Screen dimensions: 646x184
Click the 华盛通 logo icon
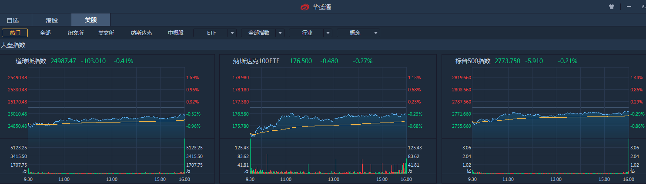click(305, 7)
